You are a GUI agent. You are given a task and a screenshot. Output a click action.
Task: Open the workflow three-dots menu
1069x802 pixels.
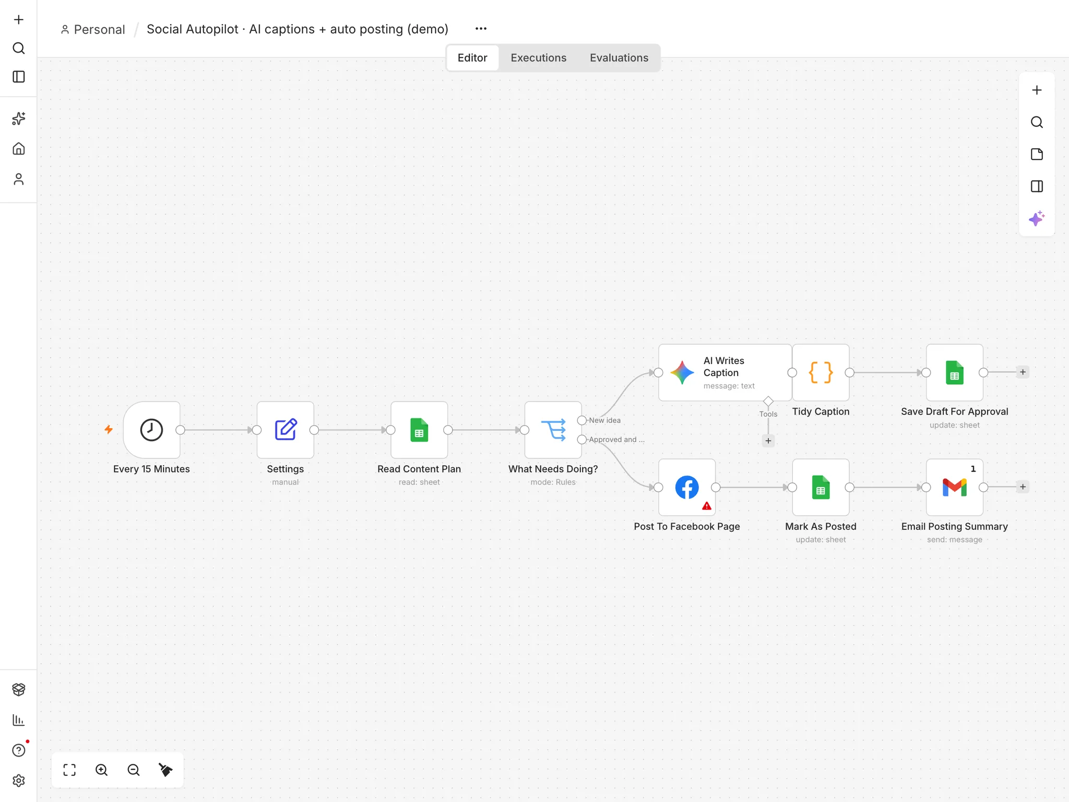point(481,29)
